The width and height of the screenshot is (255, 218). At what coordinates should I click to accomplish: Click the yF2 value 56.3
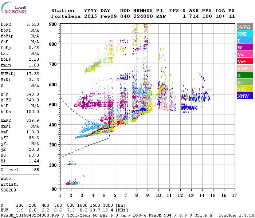34,138
